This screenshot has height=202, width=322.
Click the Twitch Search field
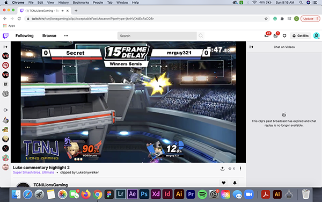[x=157, y=36]
